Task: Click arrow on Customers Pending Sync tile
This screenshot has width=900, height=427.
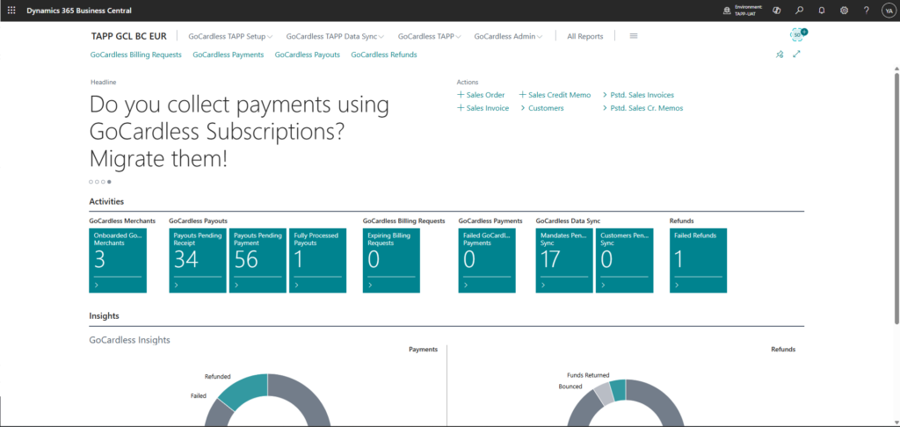Action: point(603,286)
